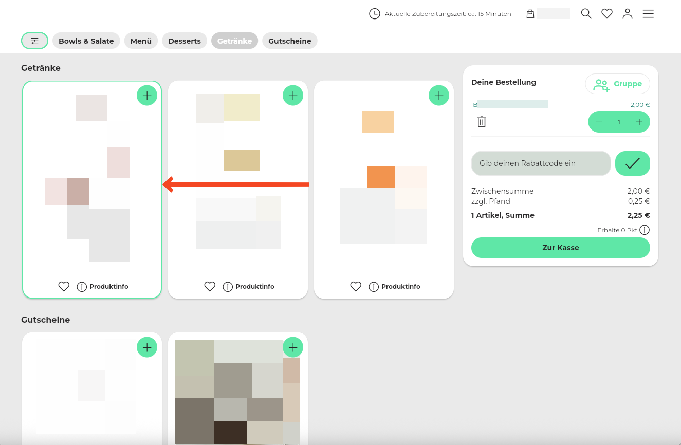Increase item quantity in order
Image resolution: width=681 pixels, height=445 pixels.
639,122
